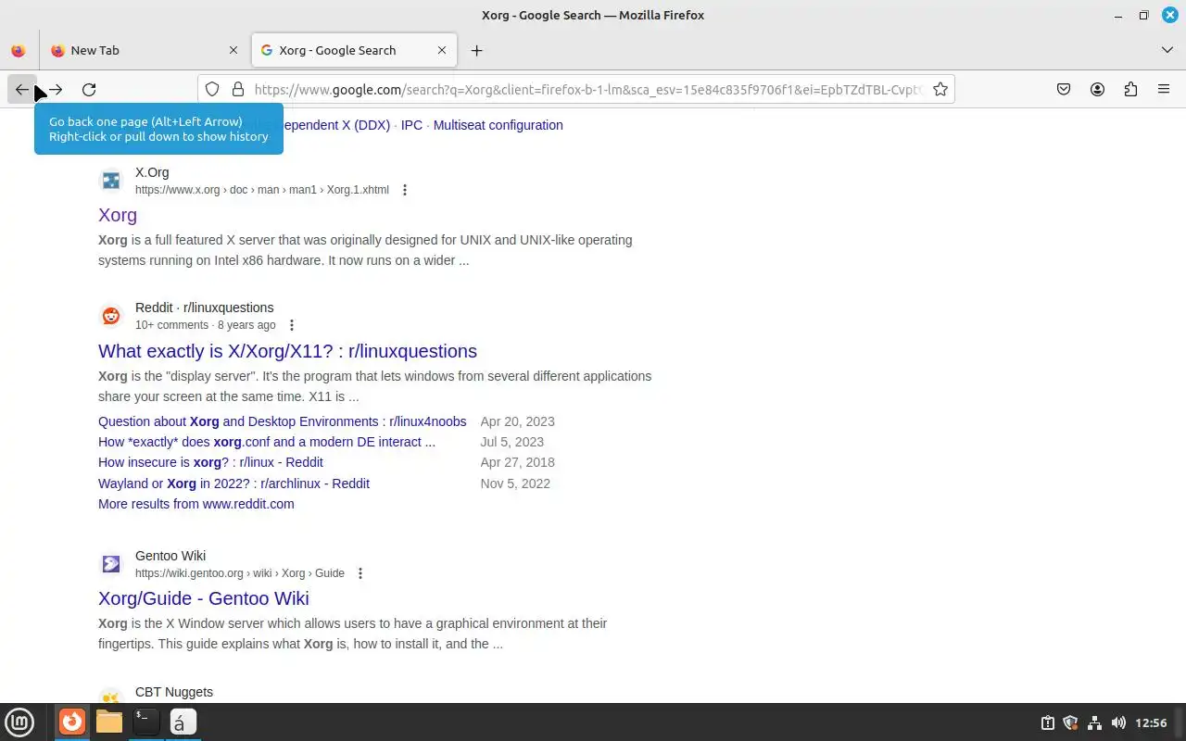Click the Firefox taskbar icon
The width and height of the screenshot is (1186, 741).
coord(72,722)
